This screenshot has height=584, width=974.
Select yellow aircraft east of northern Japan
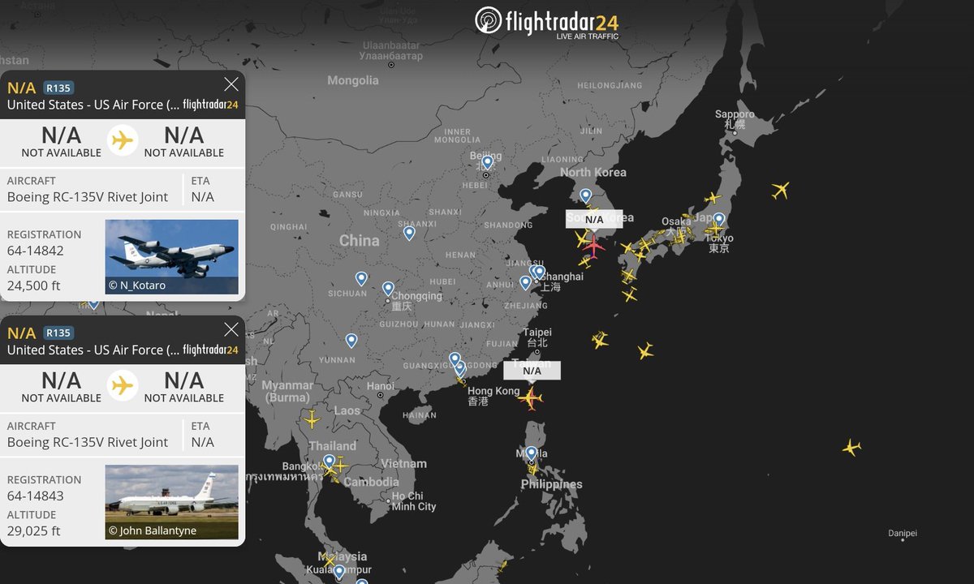(x=780, y=191)
